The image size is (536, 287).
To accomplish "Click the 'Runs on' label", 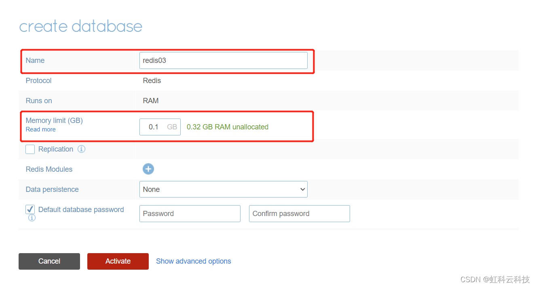I will pyautogui.click(x=39, y=101).
